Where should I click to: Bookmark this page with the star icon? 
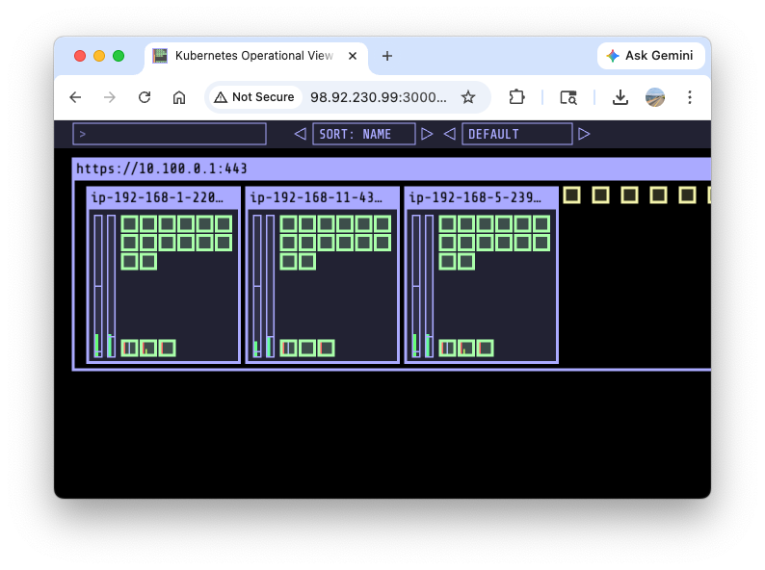pos(468,97)
